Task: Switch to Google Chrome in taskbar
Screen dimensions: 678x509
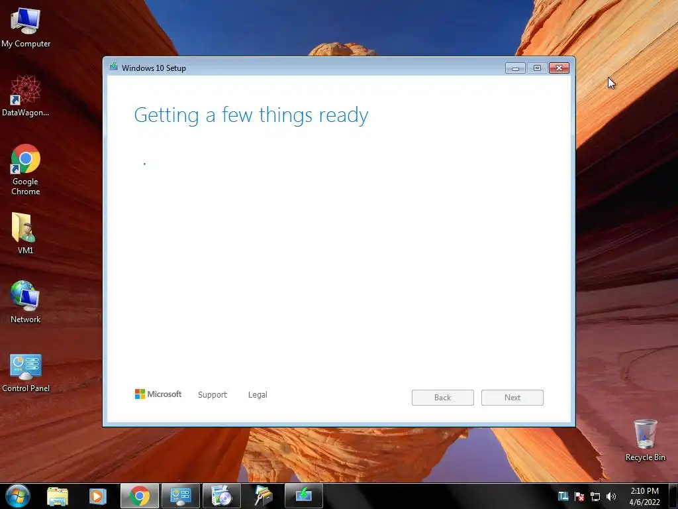Action: [139, 496]
